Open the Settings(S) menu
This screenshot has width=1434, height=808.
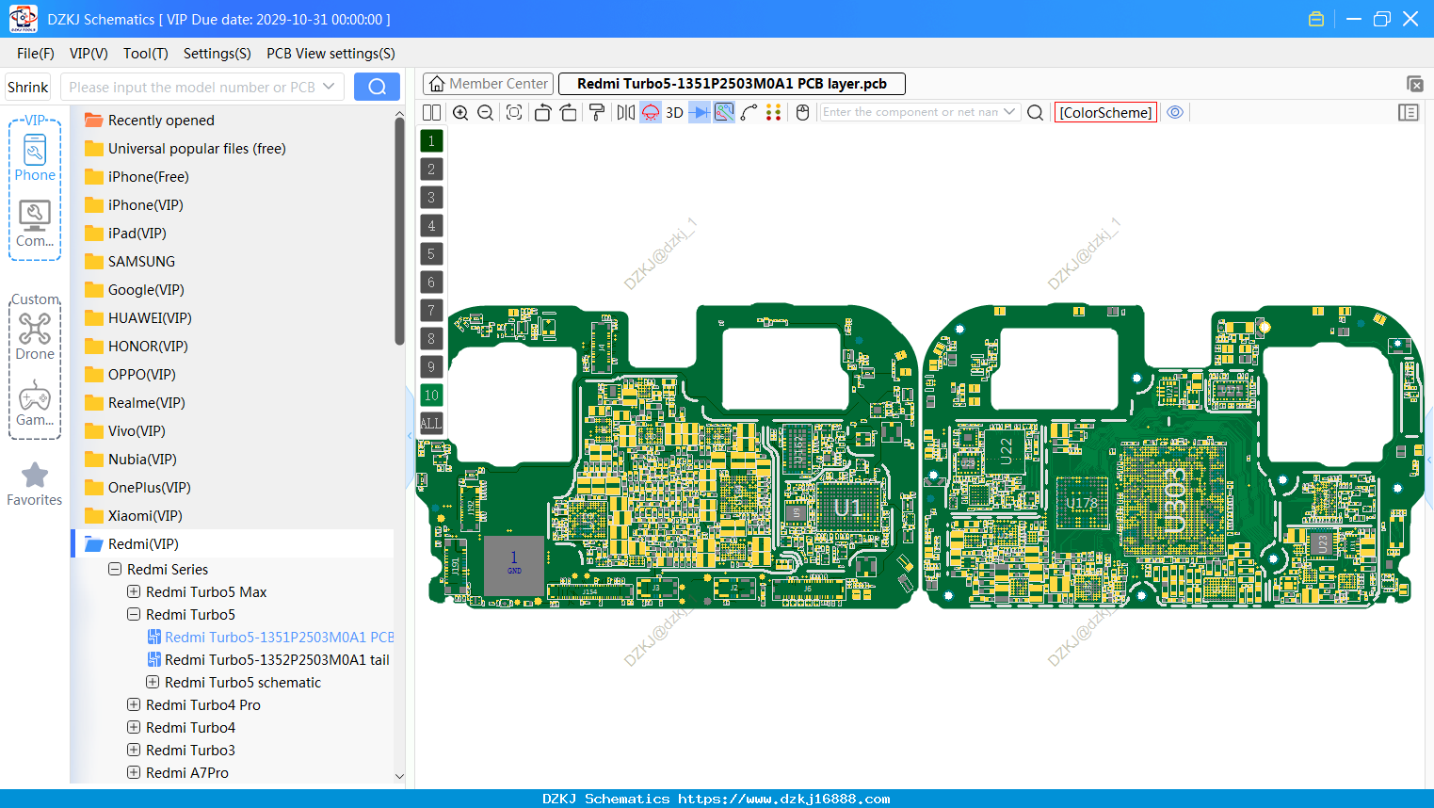[218, 54]
